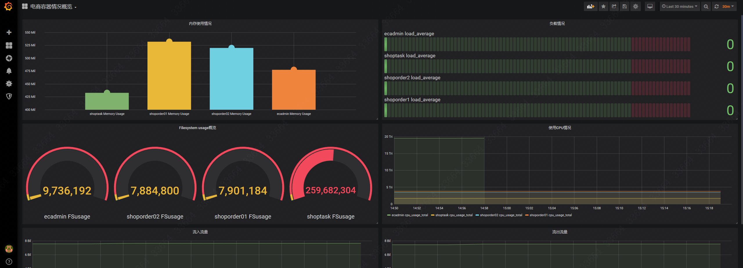Click the ecadmin FSusage label
The width and height of the screenshot is (743, 268).
[x=67, y=216]
